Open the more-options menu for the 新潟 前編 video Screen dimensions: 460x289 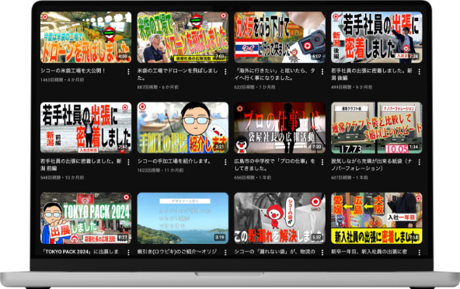[128, 162]
